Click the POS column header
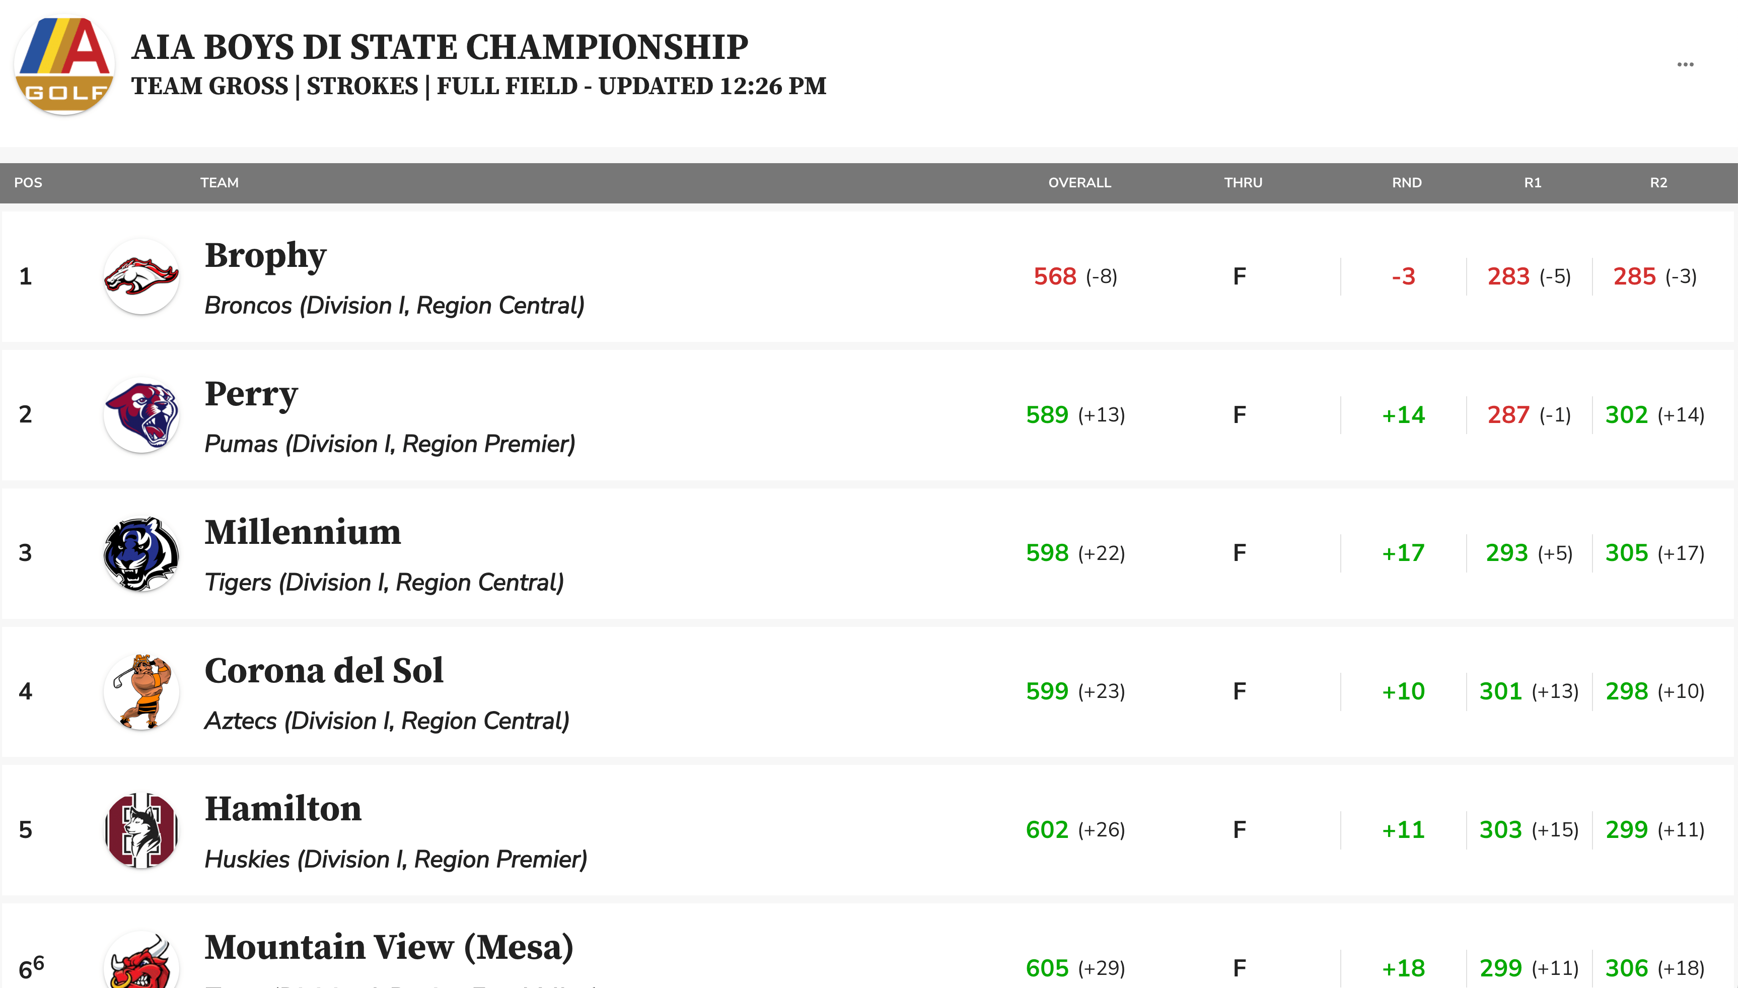Viewport: 1738px width, 988px height. coord(28,182)
